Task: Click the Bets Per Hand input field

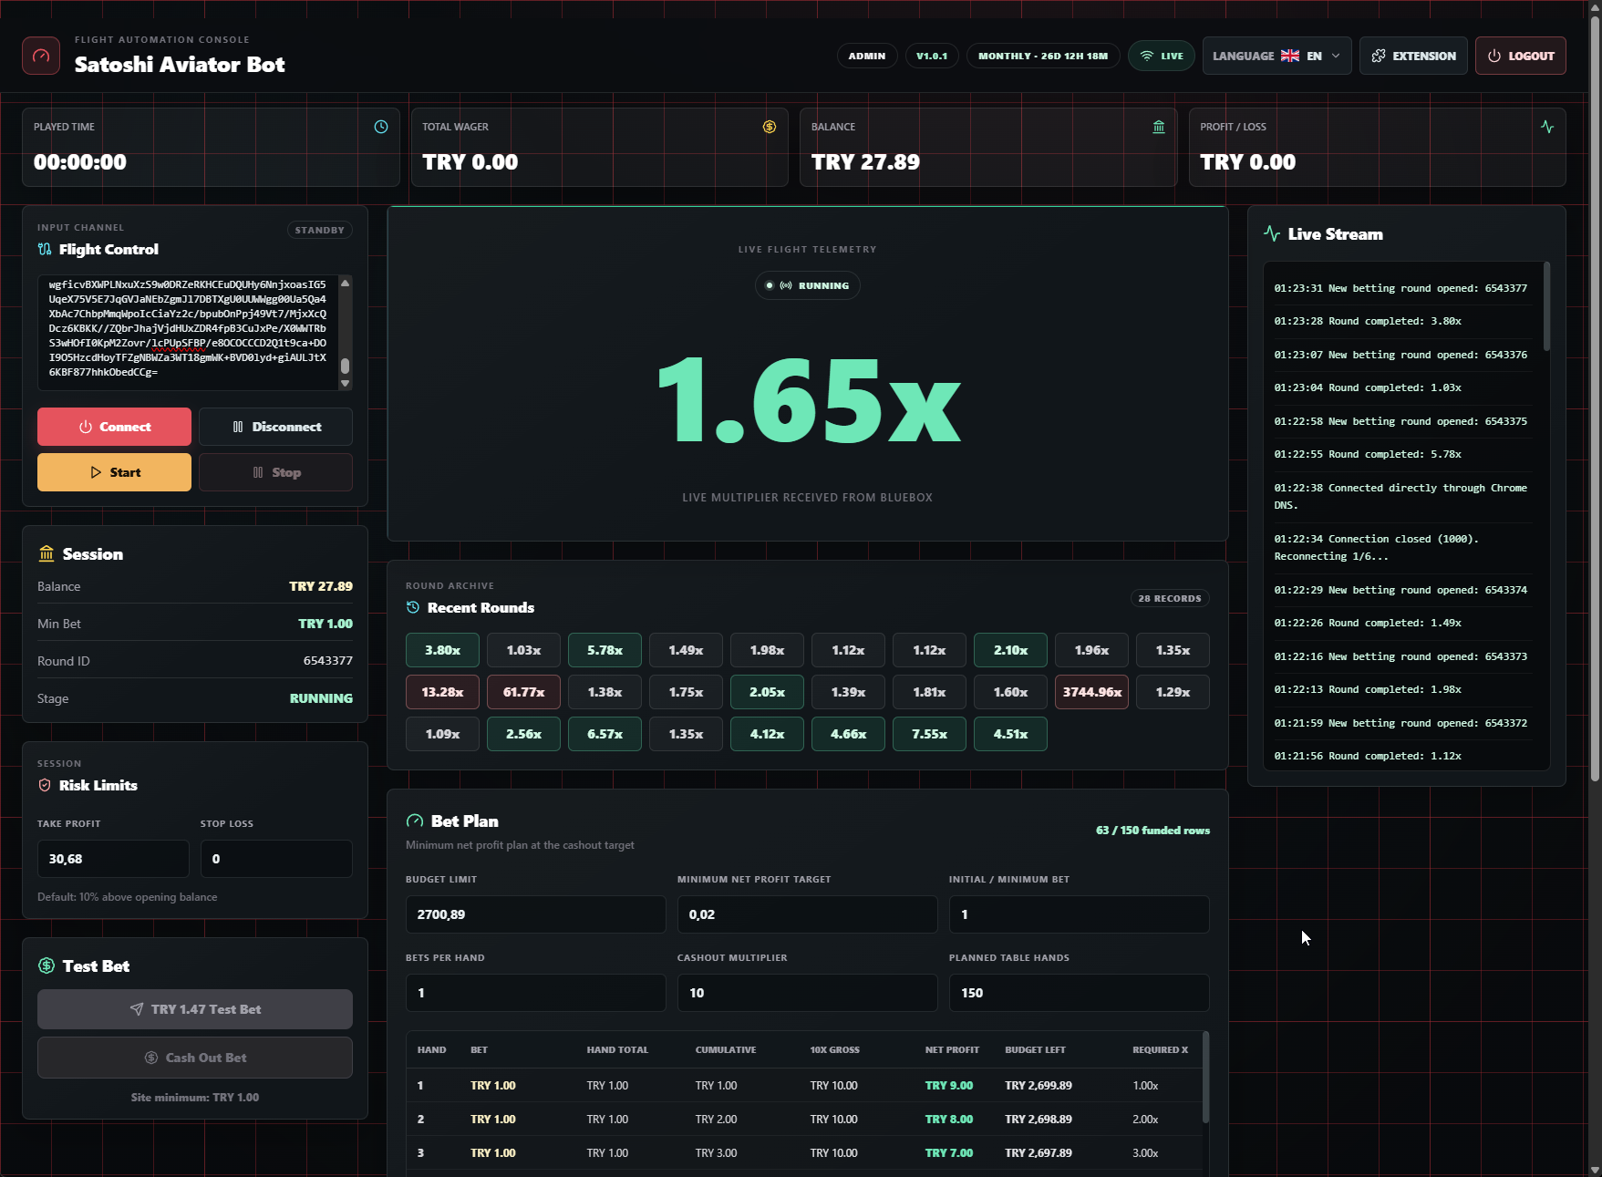Action: [x=536, y=993]
